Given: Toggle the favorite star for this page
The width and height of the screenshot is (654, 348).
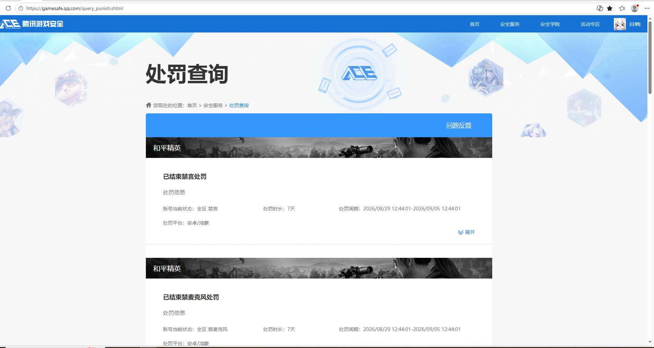Looking at the screenshot, I should [610, 8].
